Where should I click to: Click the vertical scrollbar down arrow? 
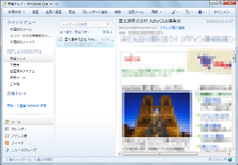coord(234,149)
